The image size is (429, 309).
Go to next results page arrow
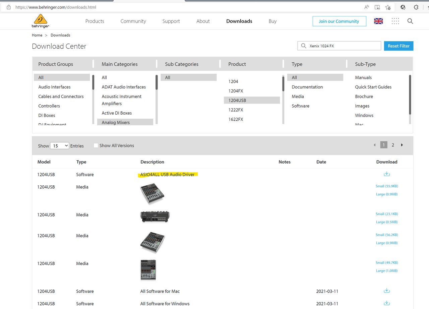402,145
